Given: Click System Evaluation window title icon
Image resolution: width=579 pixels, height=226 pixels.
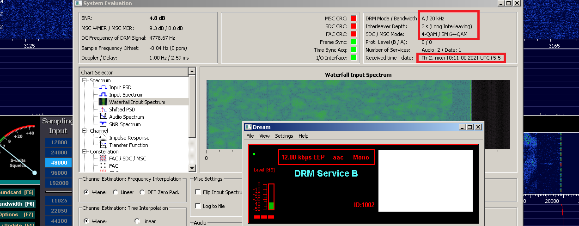Looking at the screenshot, I should pos(79,3).
